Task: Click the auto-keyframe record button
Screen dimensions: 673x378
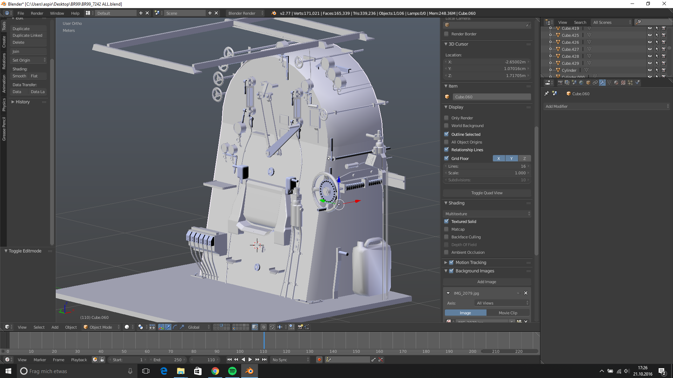Action: [319, 359]
